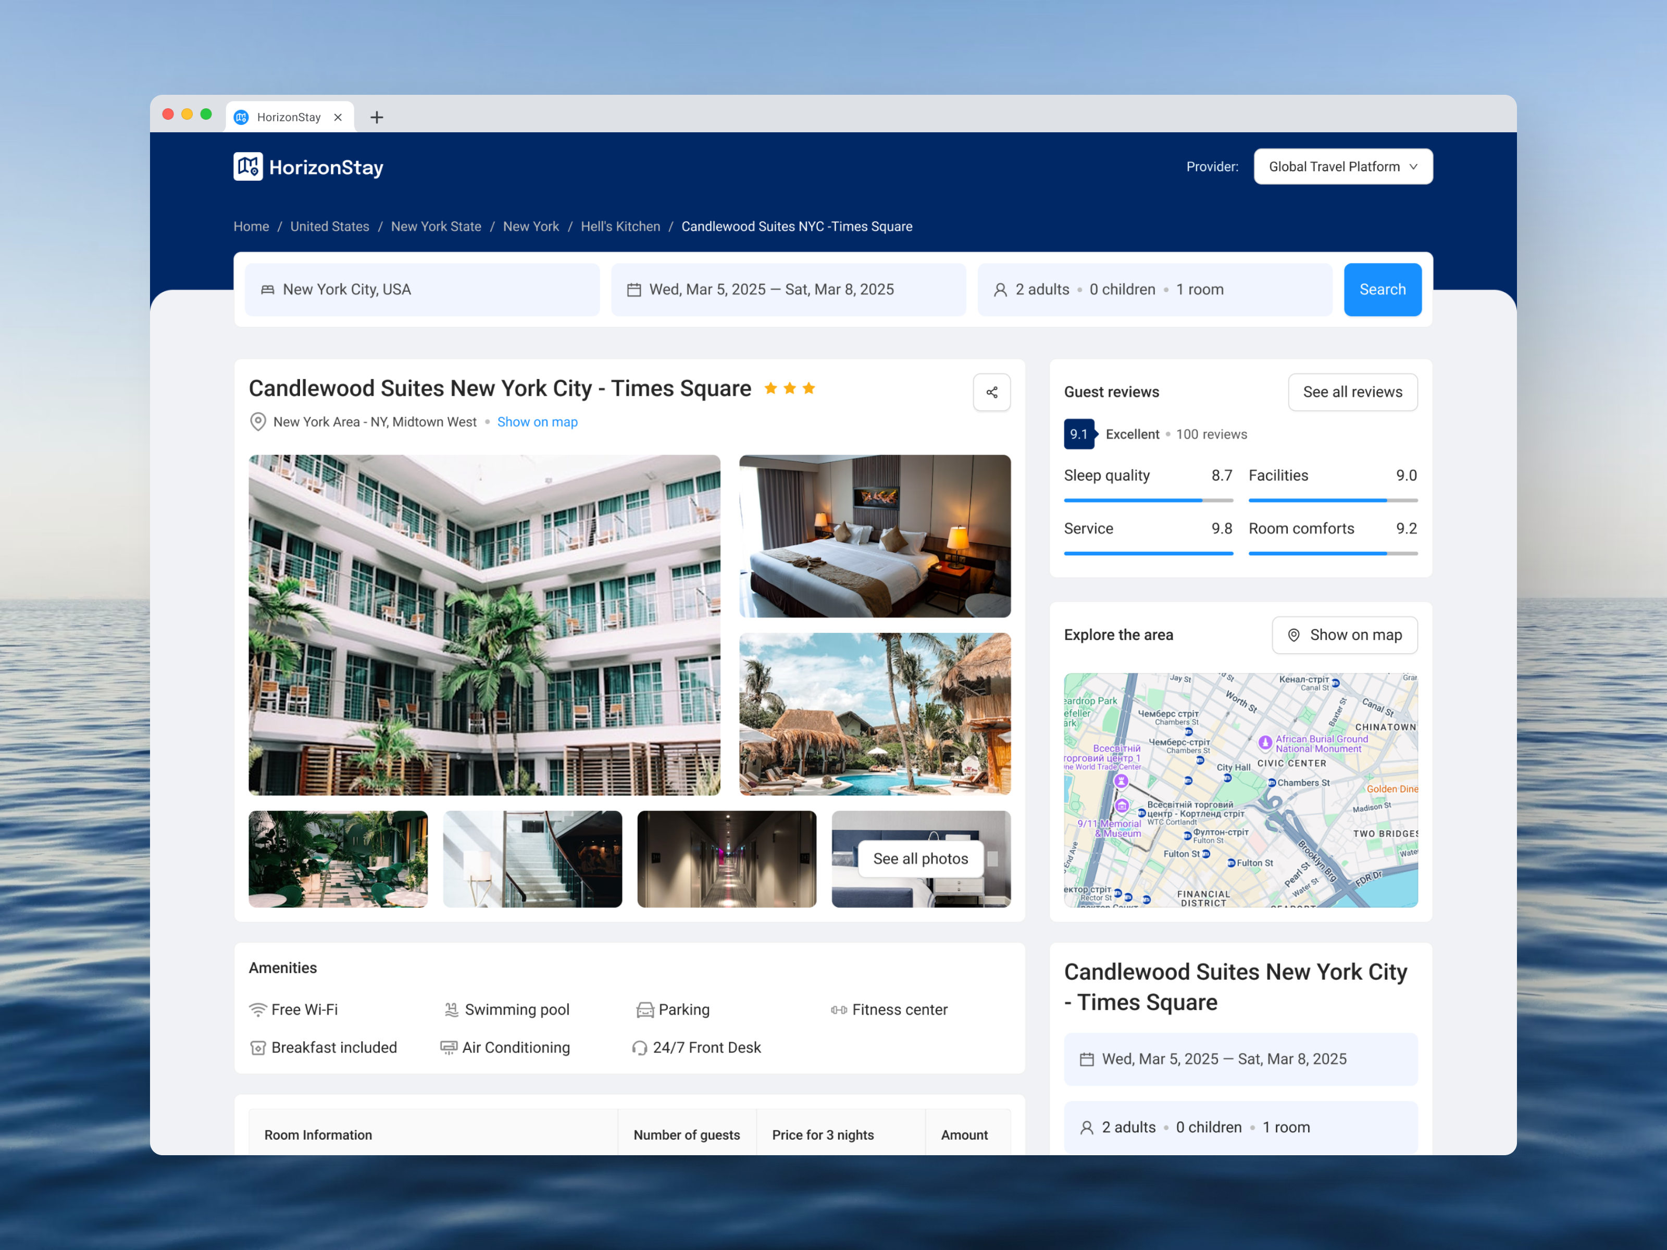Click the Facilities rating bar
1667x1250 pixels.
click(1333, 501)
